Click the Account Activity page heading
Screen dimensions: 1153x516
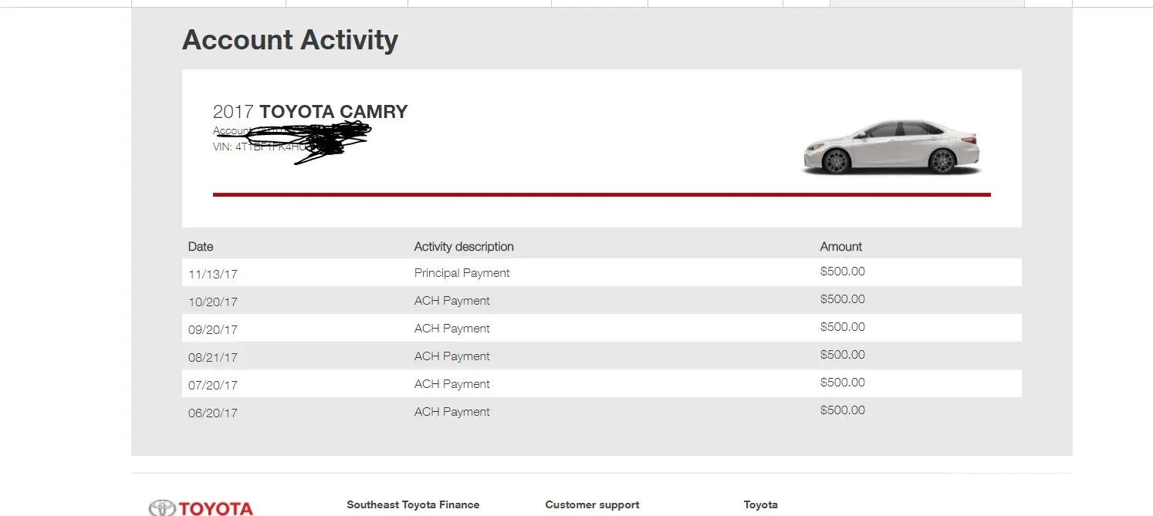click(290, 40)
